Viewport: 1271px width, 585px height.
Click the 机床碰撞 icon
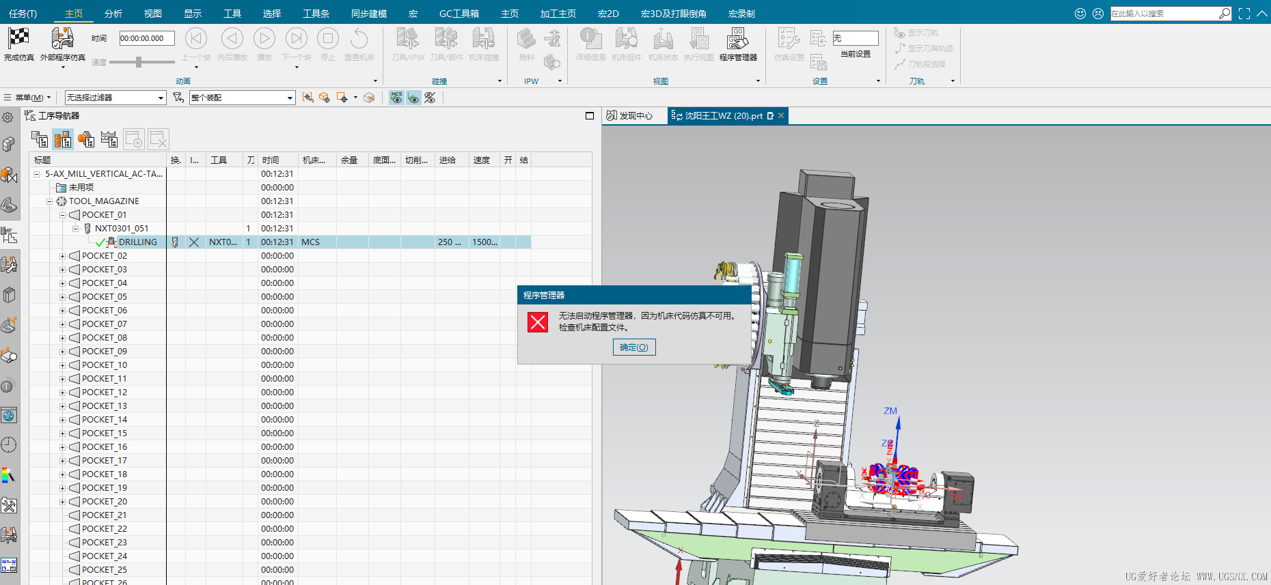pos(483,39)
